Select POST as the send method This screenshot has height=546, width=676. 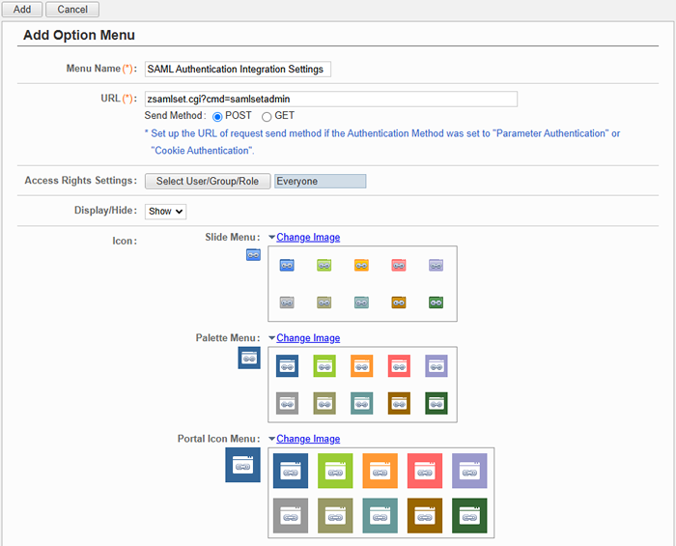(x=217, y=116)
